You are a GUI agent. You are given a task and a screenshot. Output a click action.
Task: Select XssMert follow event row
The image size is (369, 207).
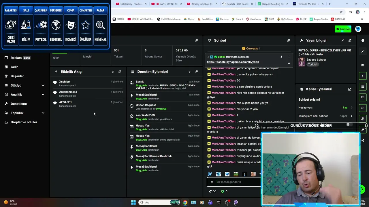pos(88,83)
